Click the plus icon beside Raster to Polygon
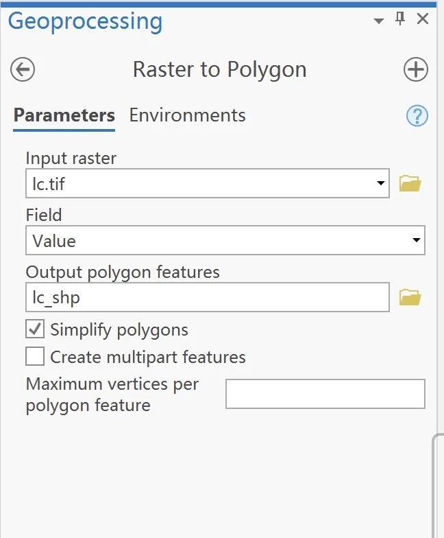Viewport: 444px width, 538px height. [x=415, y=69]
